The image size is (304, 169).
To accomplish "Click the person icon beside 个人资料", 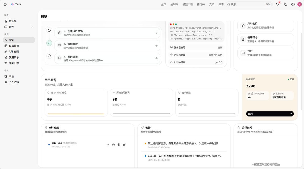I will 6,82.
